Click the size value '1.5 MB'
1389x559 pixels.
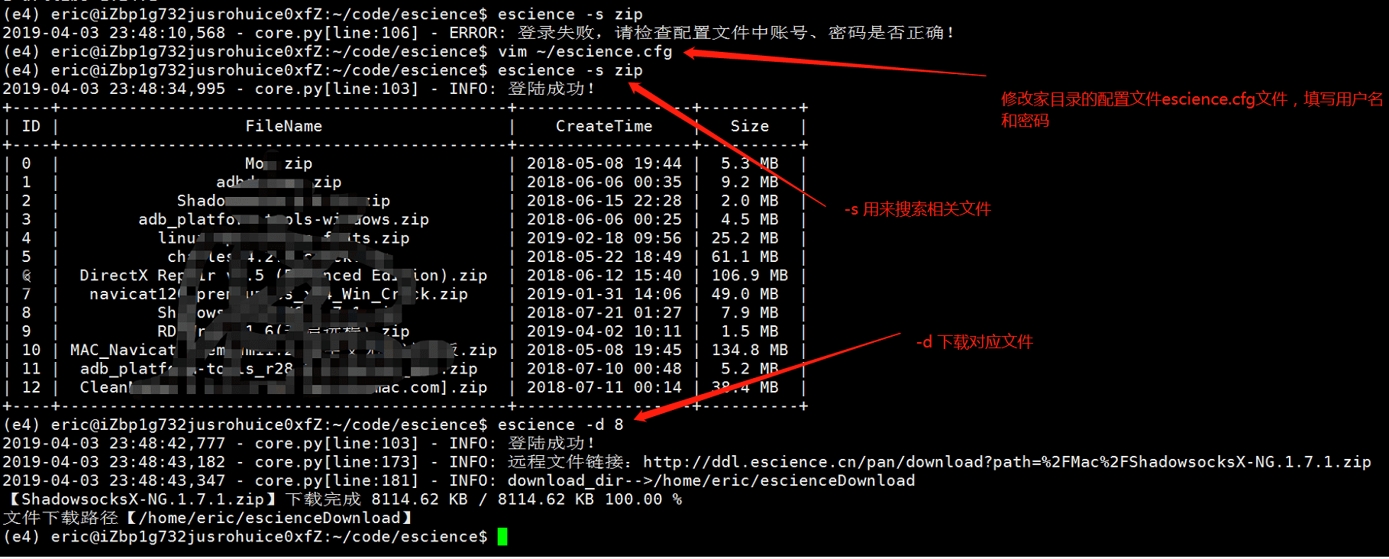[x=750, y=331]
